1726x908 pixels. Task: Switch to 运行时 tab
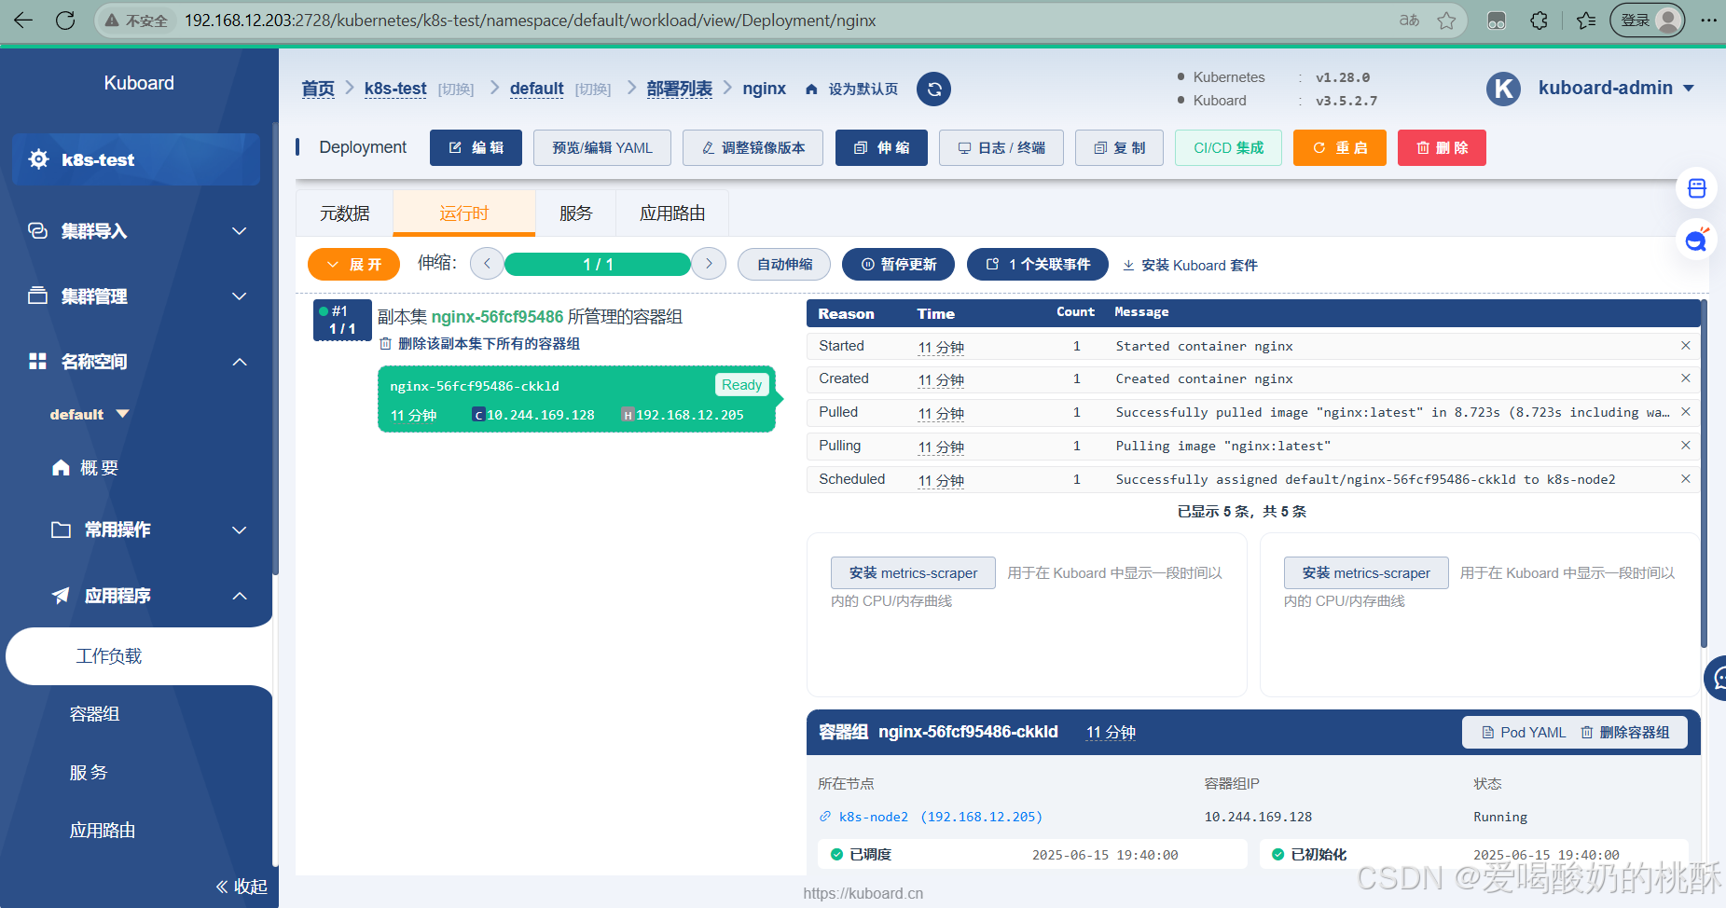click(464, 213)
